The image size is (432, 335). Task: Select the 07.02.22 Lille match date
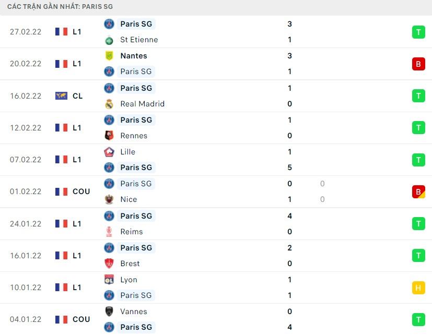point(26,160)
